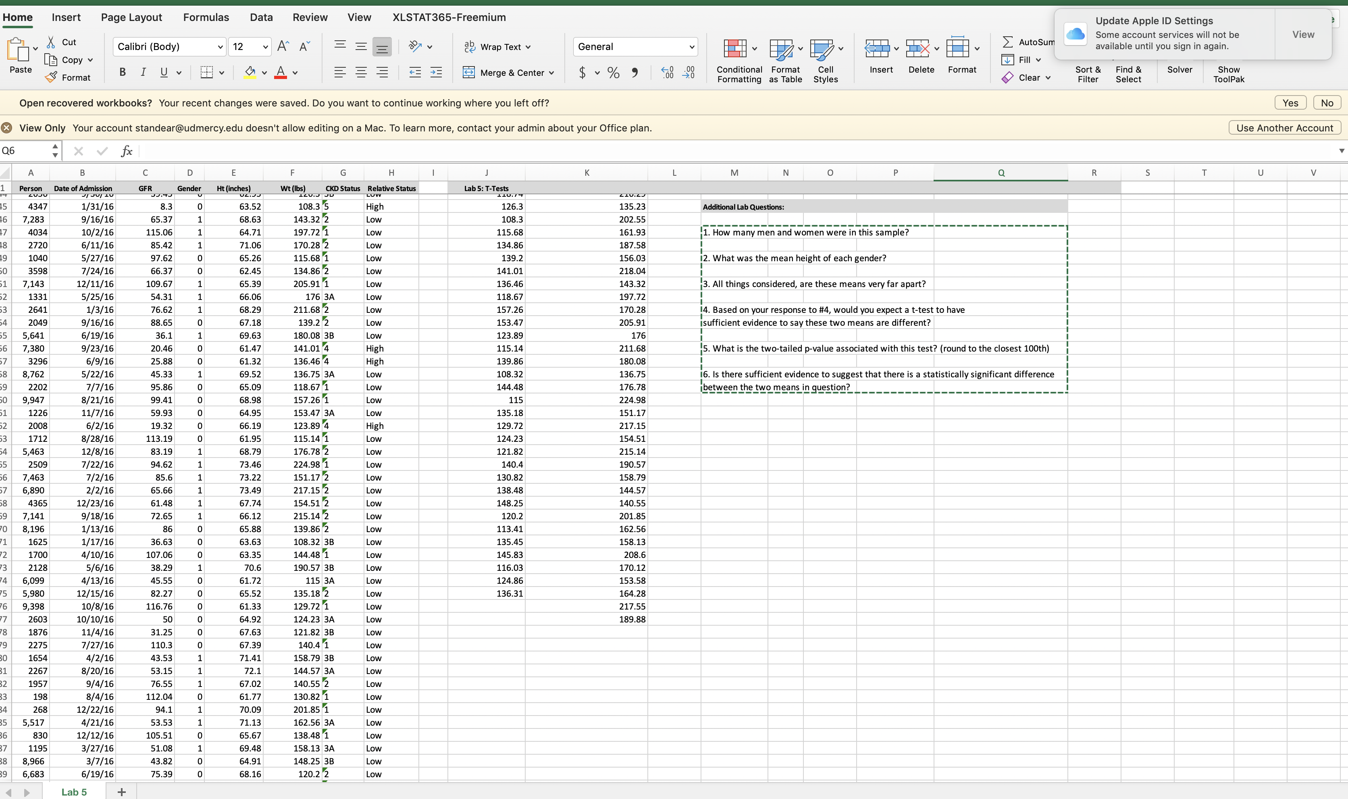The image size is (1348, 799).
Task: Open the Conditional Formatting menu
Action: (x=738, y=59)
